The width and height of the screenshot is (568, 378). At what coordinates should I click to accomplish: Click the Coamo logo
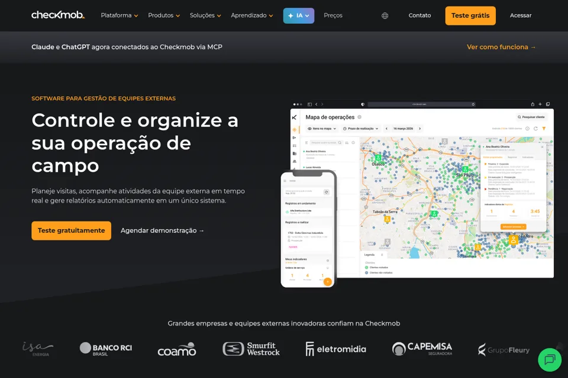coord(177,349)
